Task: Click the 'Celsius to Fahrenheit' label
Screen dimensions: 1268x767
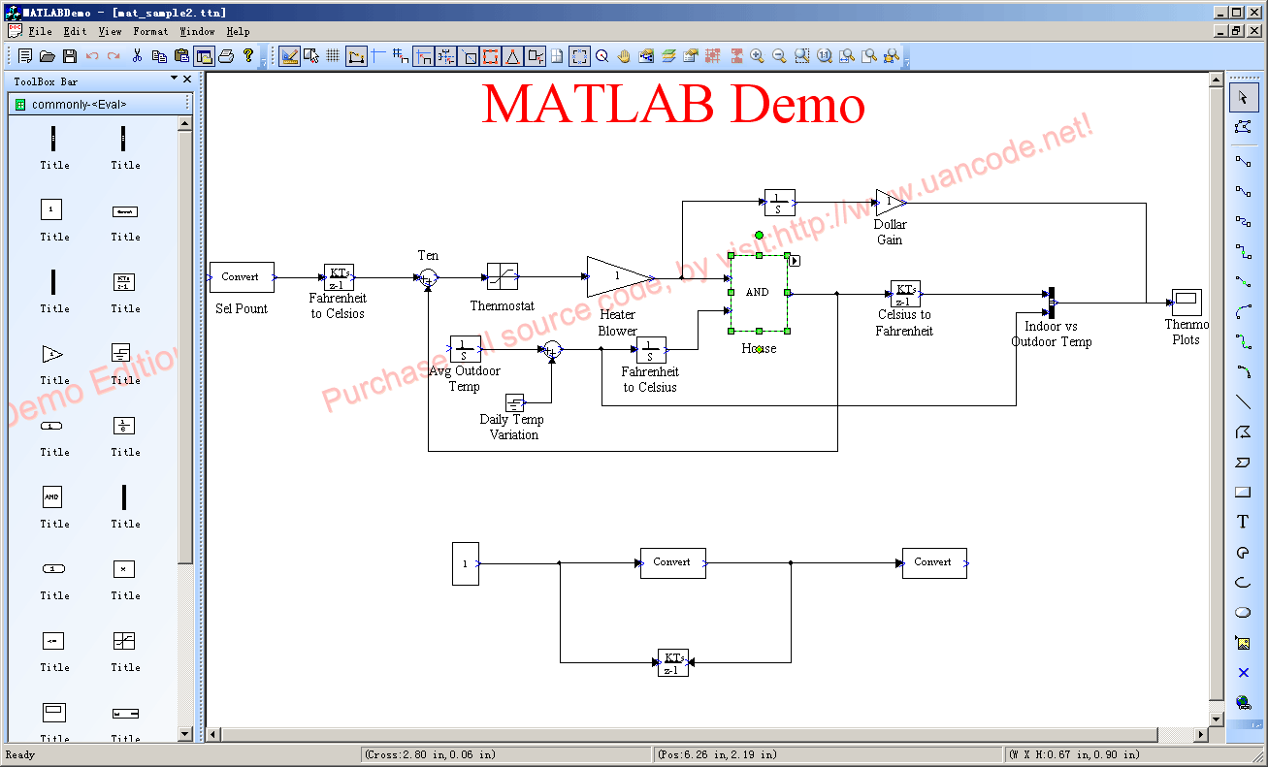Action: (904, 323)
